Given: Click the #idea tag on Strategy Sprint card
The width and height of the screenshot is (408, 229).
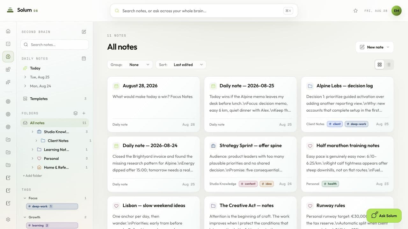Looking at the screenshot, I should 266,184.
